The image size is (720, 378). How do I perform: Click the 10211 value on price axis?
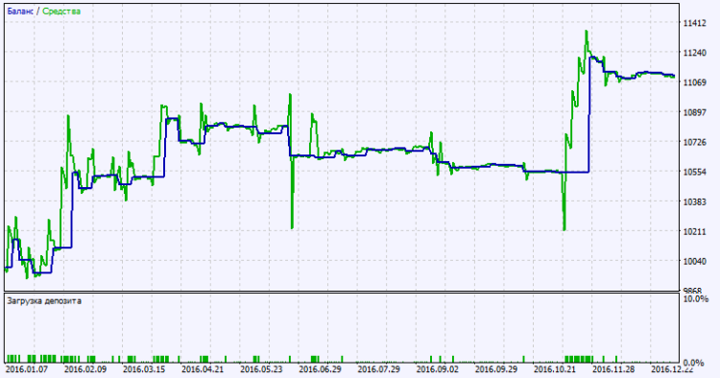pyautogui.click(x=695, y=231)
